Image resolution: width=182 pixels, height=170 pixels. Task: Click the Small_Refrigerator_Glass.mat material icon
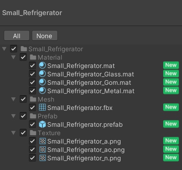[x=42, y=74]
